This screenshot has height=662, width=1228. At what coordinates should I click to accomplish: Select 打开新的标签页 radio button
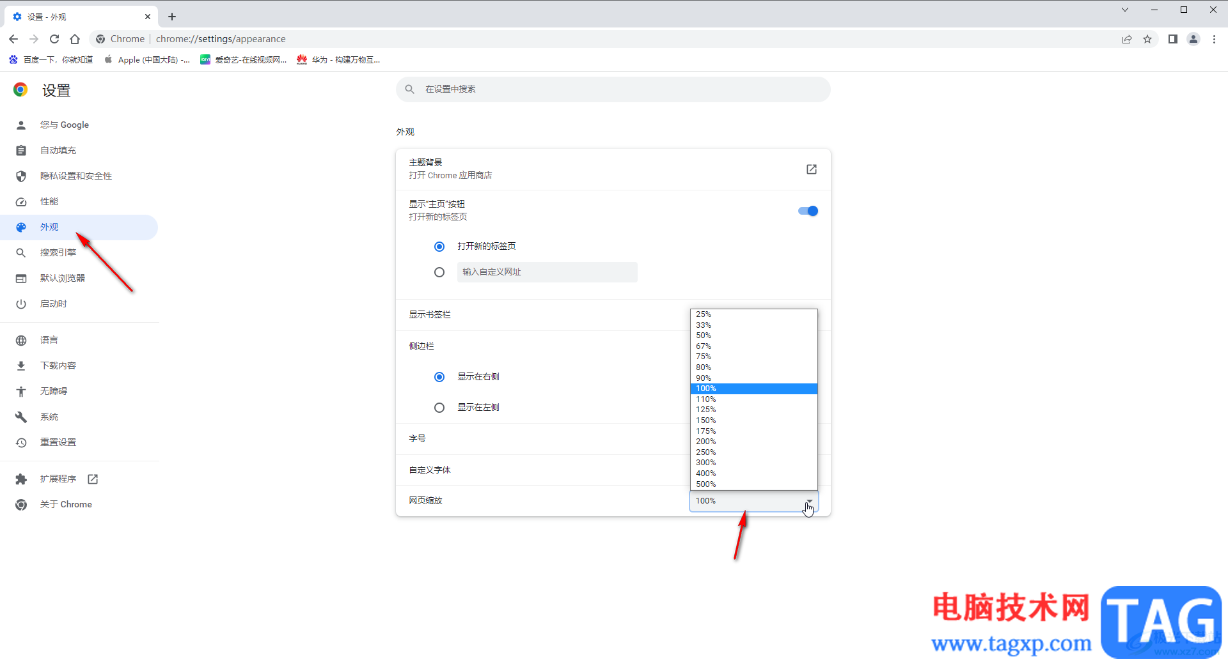pyautogui.click(x=439, y=247)
